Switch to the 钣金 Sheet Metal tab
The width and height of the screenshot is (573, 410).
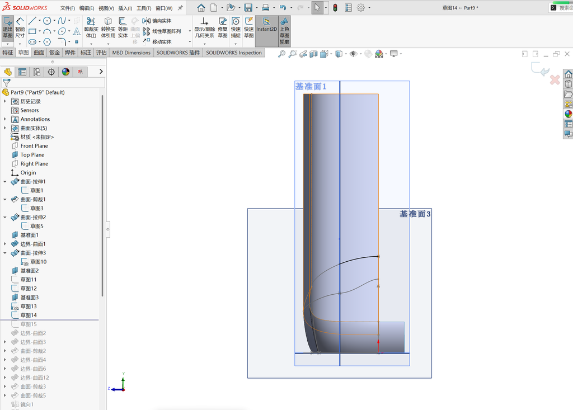54,53
